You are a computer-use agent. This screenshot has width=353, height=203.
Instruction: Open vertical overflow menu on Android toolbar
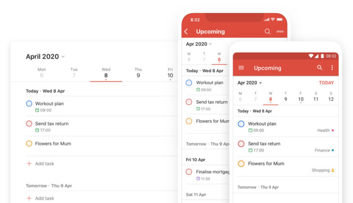pyautogui.click(x=332, y=68)
